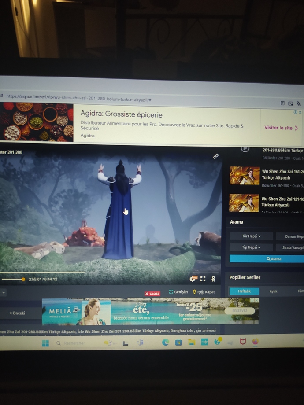Click picture-in-picture icon in address bar
Viewport: 304px width, 405px height.
click(x=290, y=103)
